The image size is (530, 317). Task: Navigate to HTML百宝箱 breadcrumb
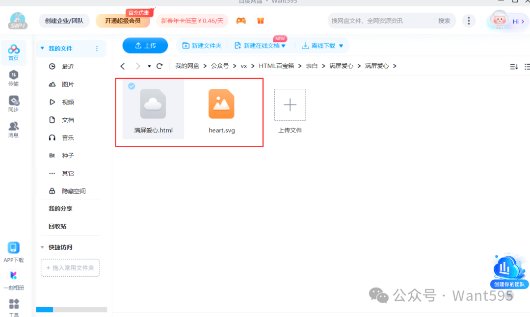point(276,66)
